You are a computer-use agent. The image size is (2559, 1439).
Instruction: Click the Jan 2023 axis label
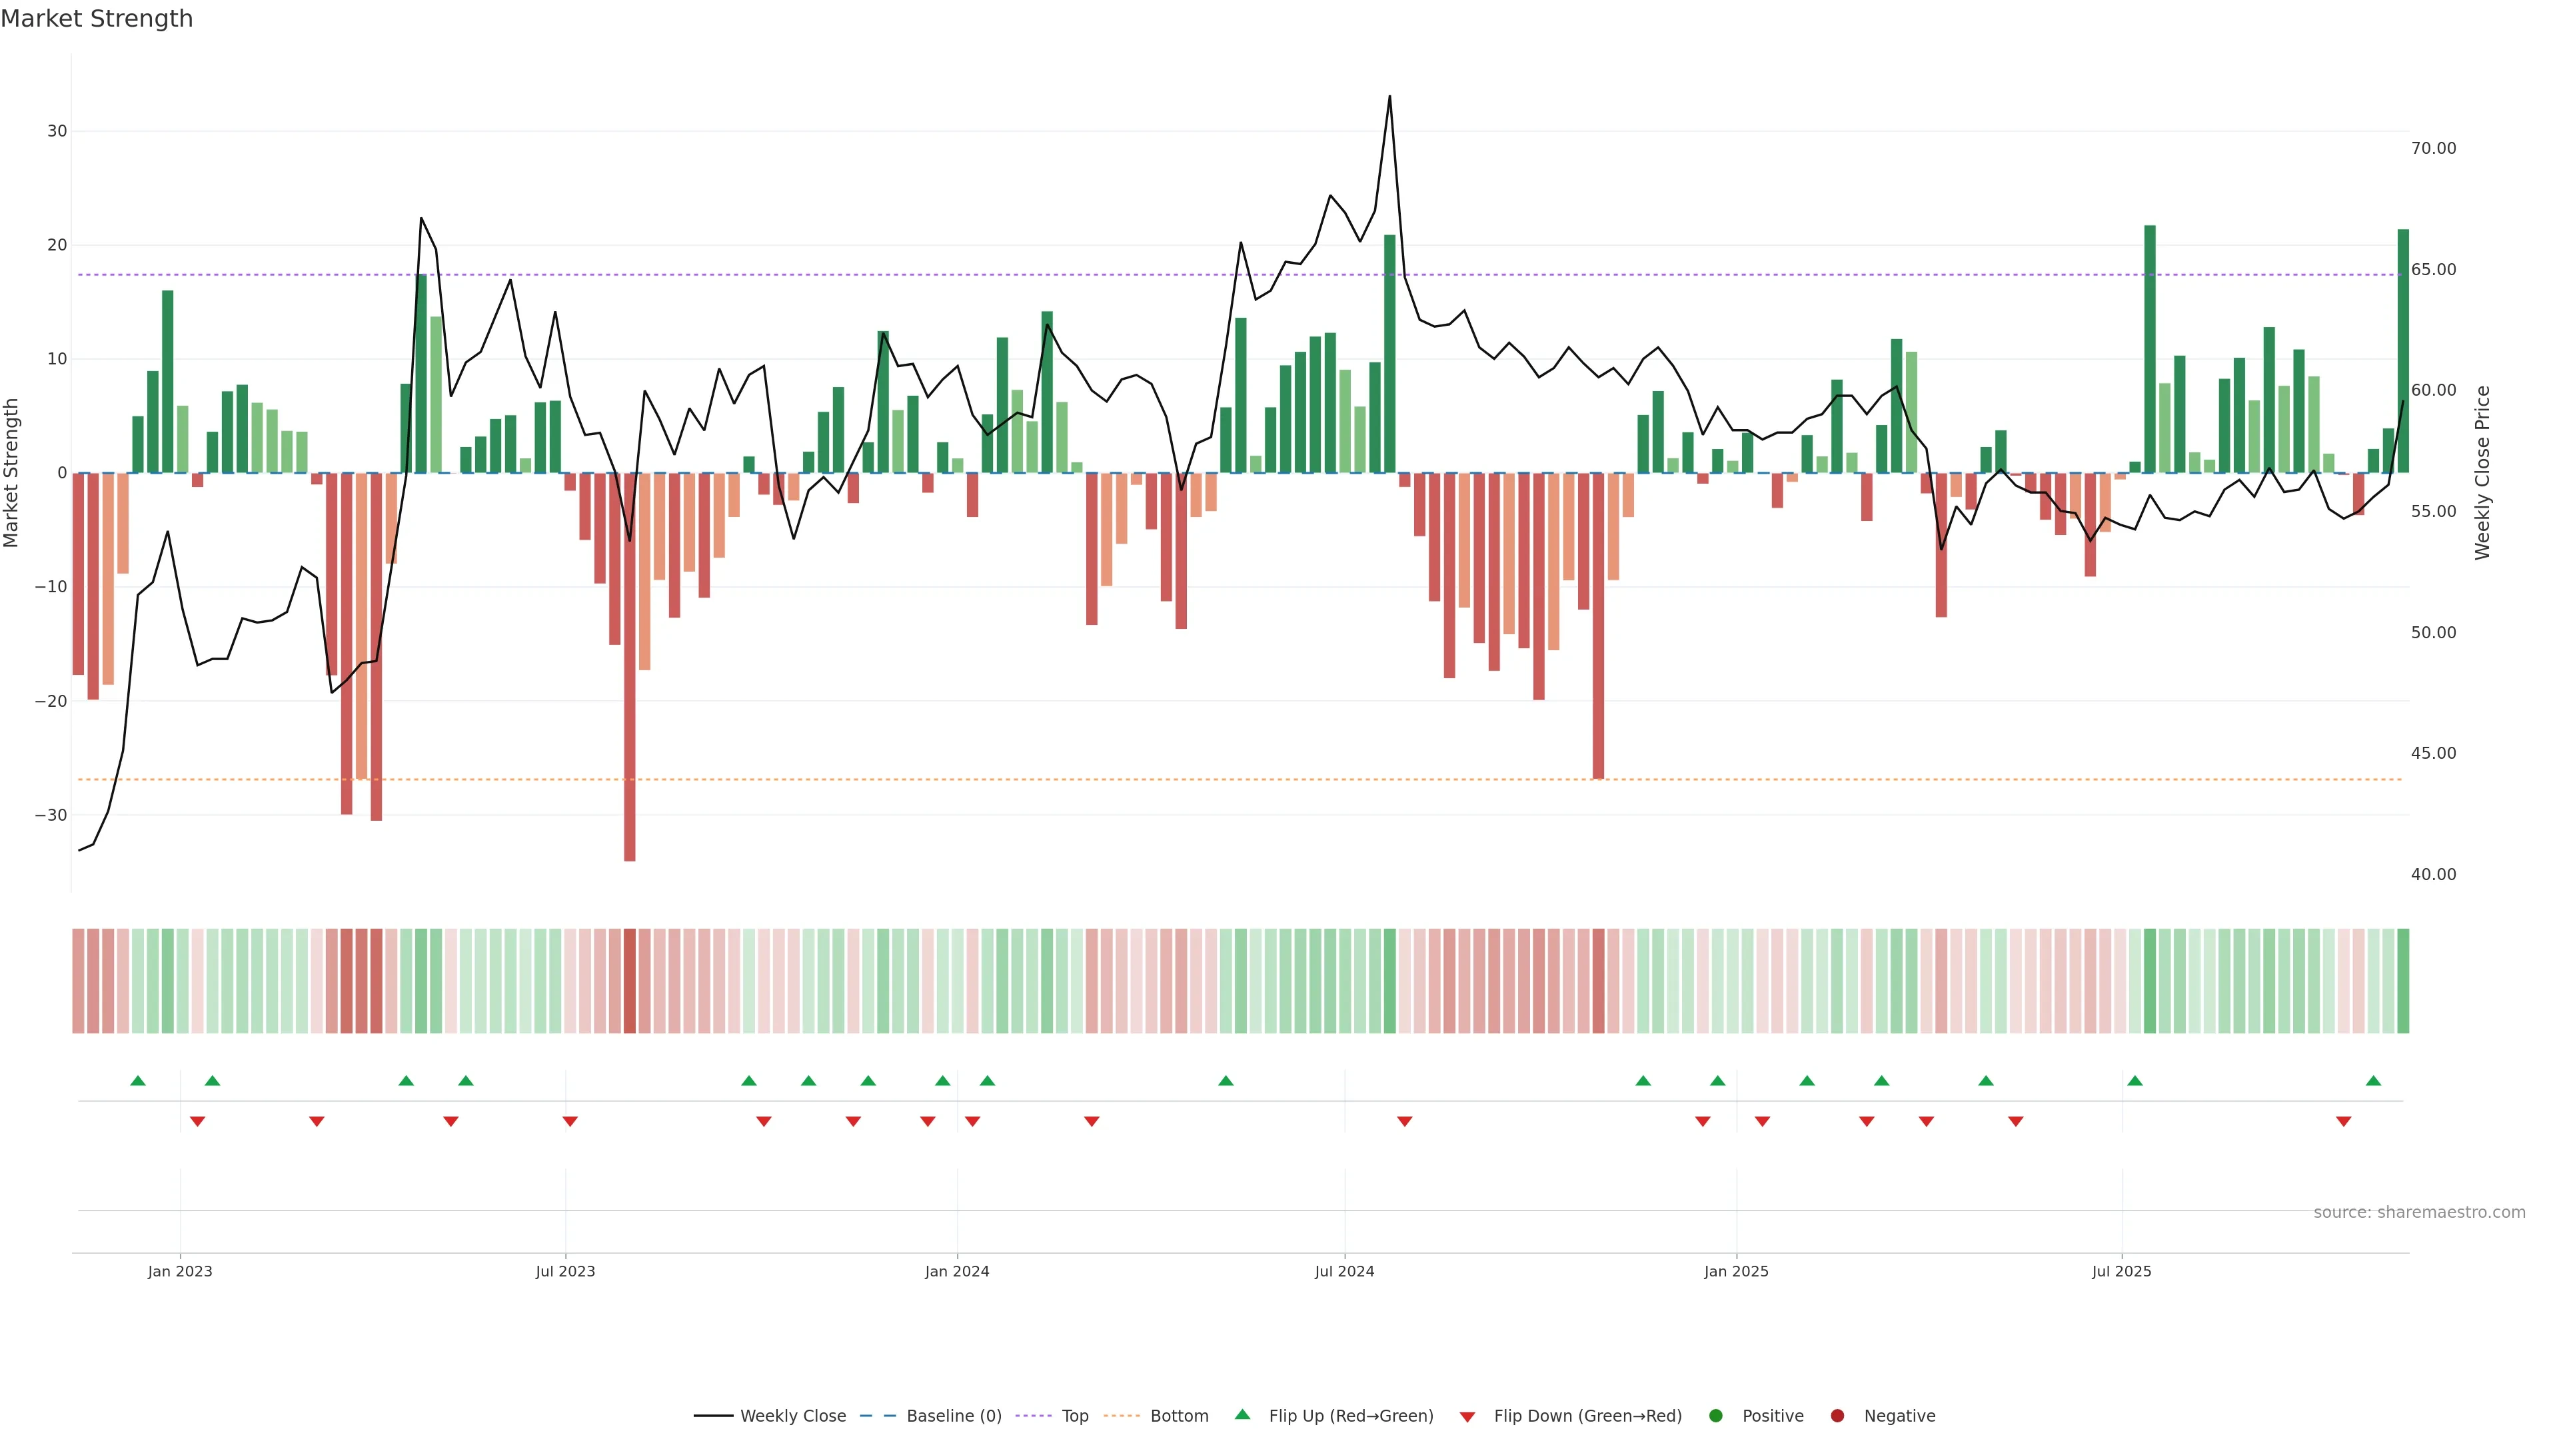tap(180, 1271)
